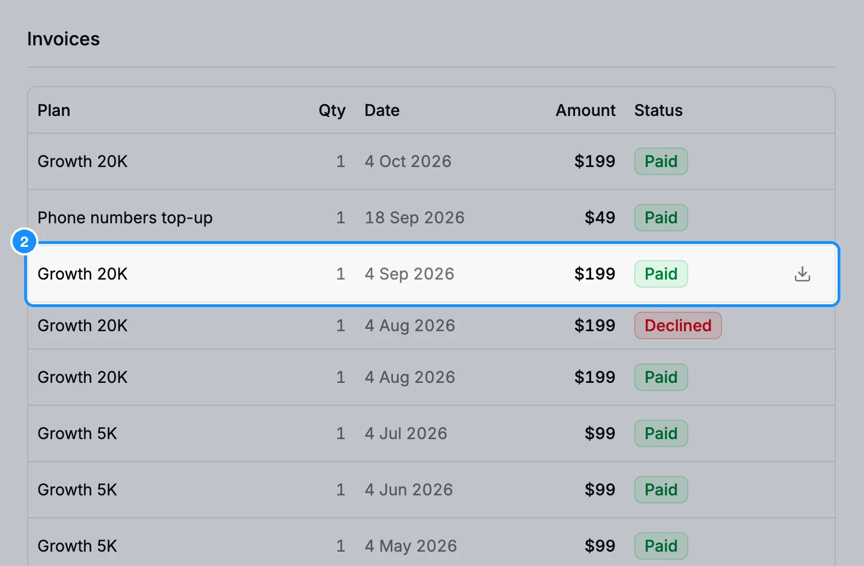Select Growth 5K plan in 4 Jun 2026 row
Image resolution: width=864 pixels, height=566 pixels.
77,490
